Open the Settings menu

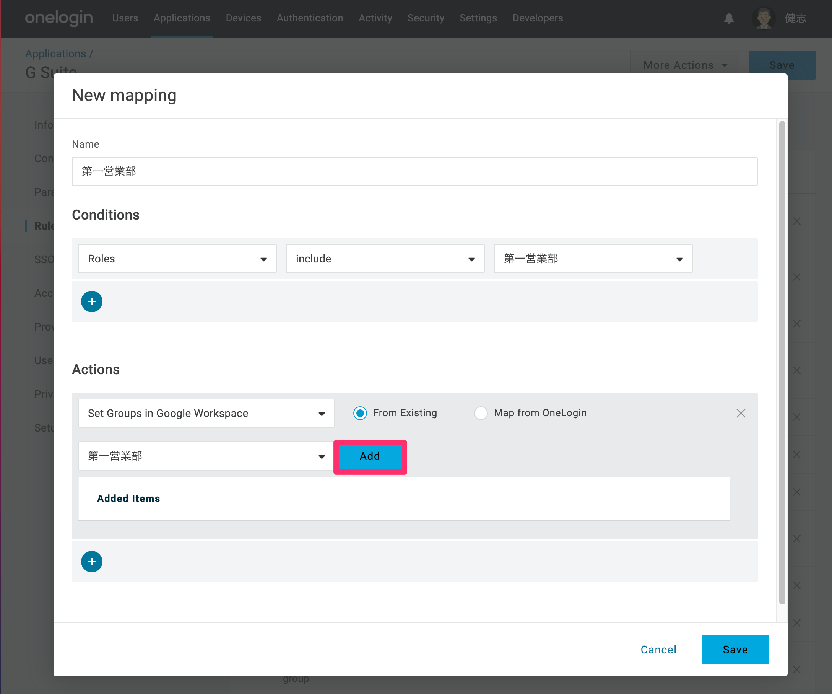coord(478,18)
